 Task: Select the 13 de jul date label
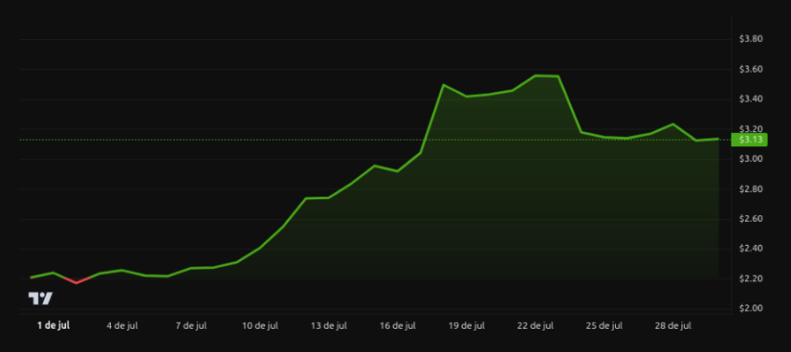(x=328, y=326)
